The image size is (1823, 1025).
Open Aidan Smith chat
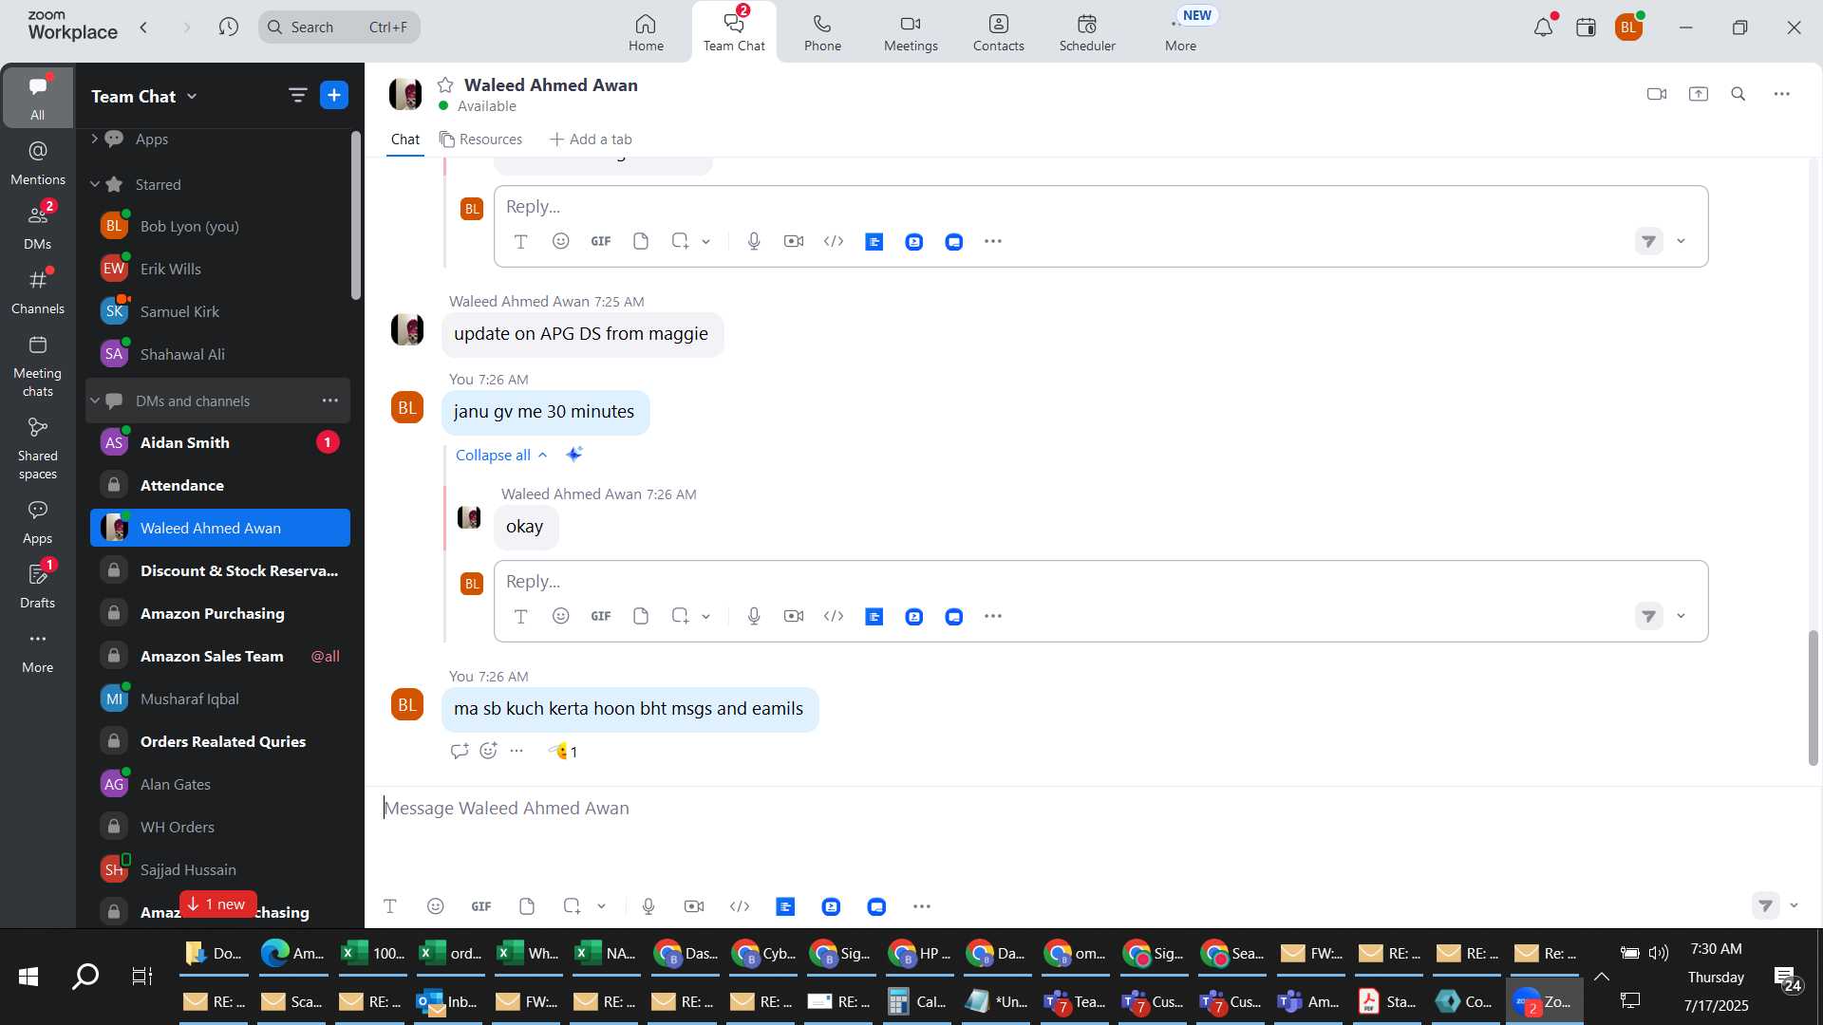click(x=220, y=442)
